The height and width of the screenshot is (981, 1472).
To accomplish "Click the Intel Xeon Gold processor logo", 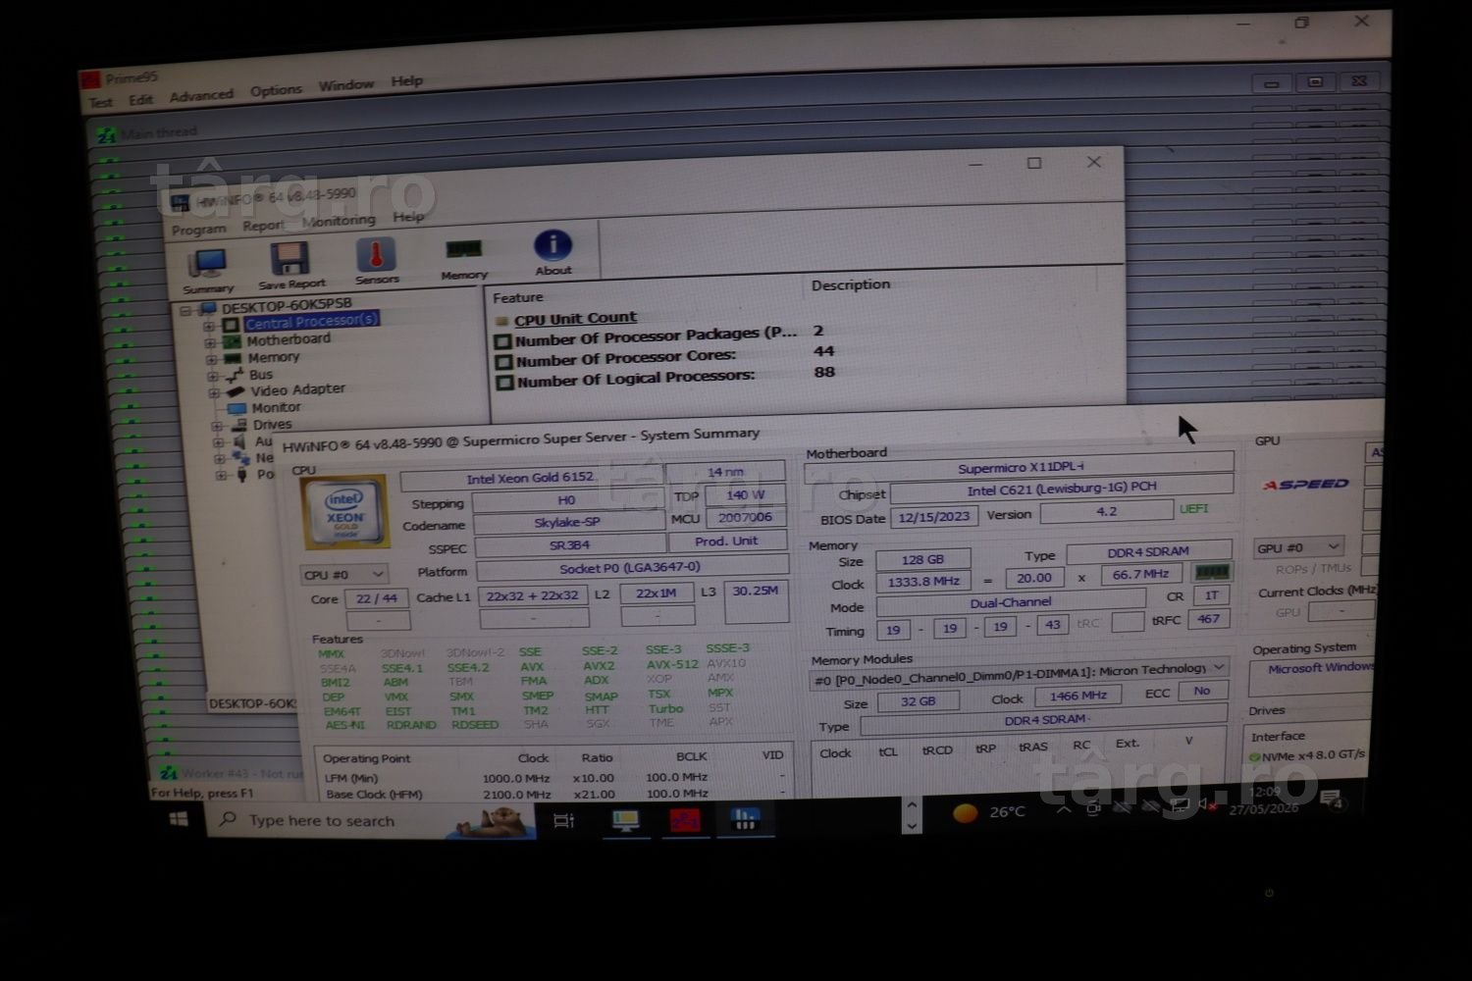I will 344,513.
